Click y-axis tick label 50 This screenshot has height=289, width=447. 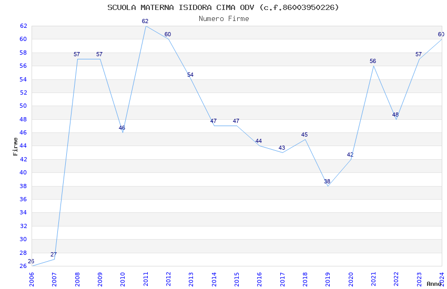click(x=23, y=106)
